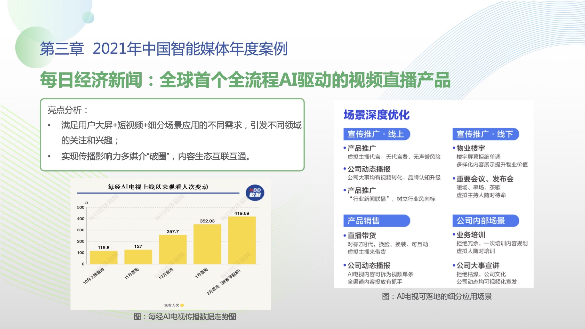
Task: Click the text 拒绝枯燥，公司文化
Action: pos(481,274)
